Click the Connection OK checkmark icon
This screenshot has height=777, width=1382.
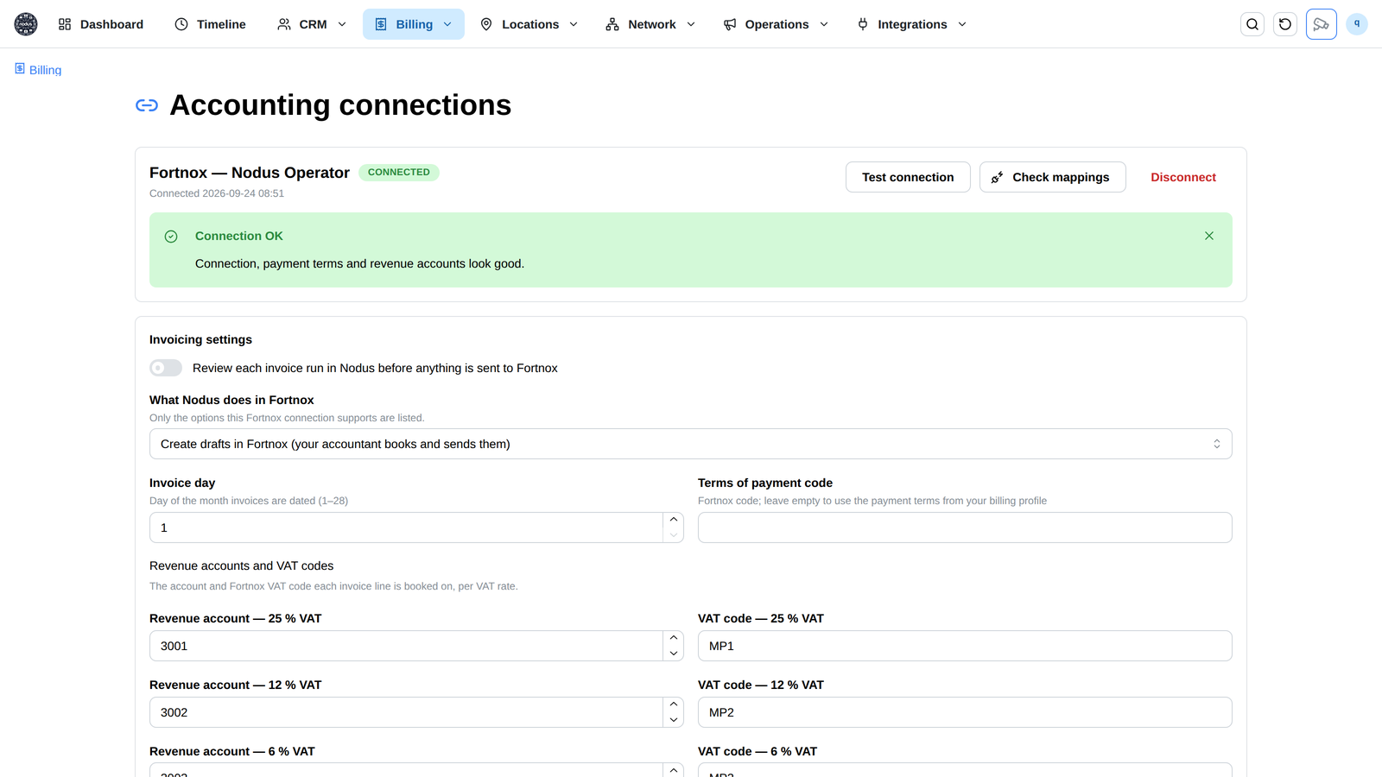click(171, 237)
